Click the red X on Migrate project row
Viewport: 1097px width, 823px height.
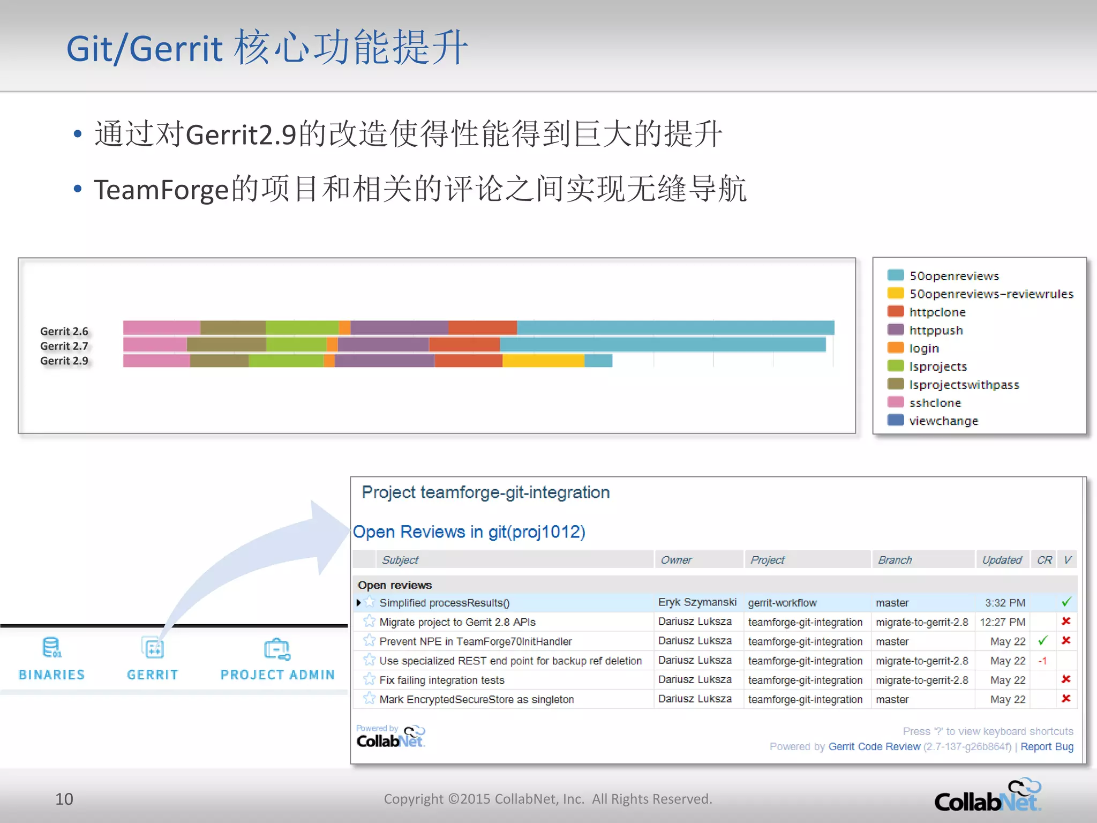tap(1066, 621)
